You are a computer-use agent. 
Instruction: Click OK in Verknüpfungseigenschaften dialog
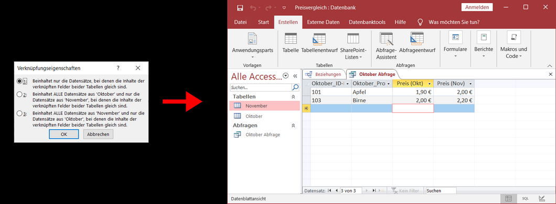[64, 134]
